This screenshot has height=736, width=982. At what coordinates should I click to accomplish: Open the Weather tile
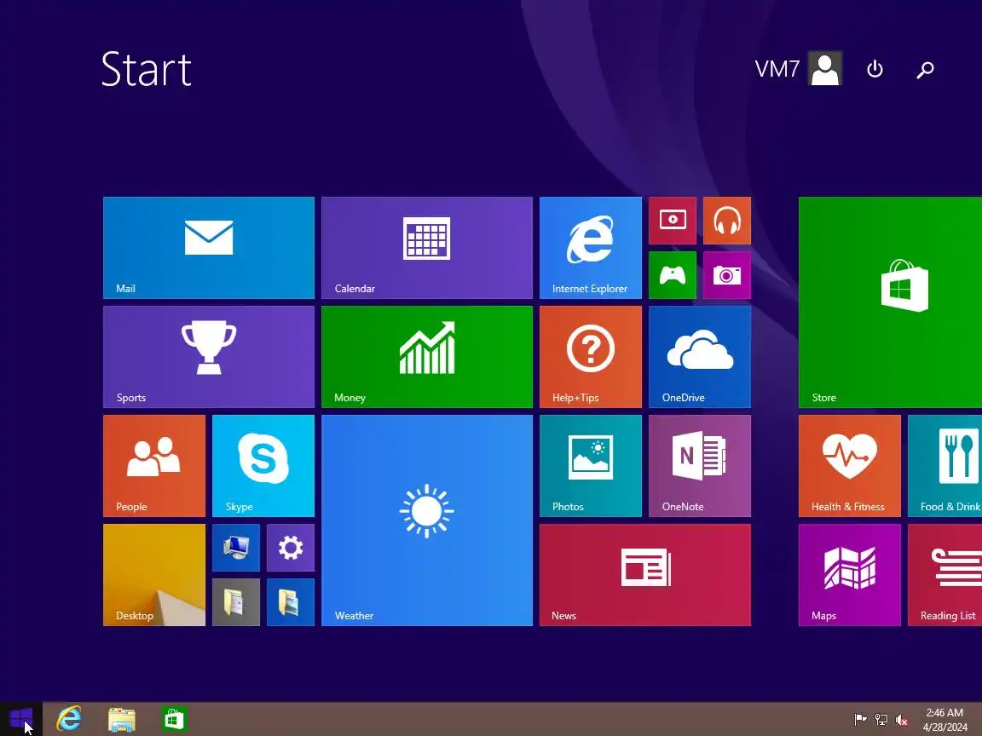coord(426,520)
